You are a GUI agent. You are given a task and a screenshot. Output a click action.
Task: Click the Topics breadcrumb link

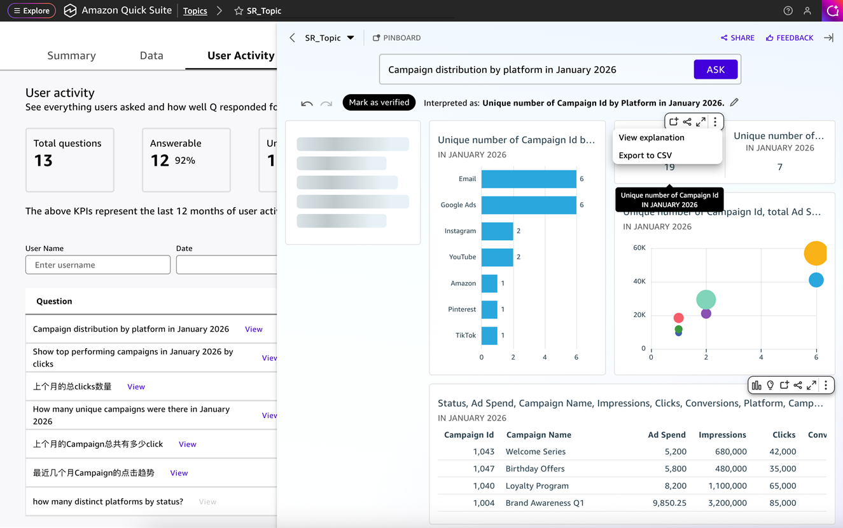(x=195, y=11)
